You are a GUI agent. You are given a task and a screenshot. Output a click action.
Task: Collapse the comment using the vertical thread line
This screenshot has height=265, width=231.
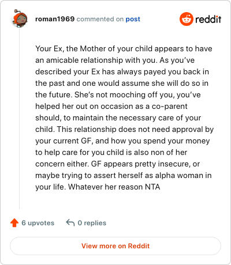click(x=19, y=119)
